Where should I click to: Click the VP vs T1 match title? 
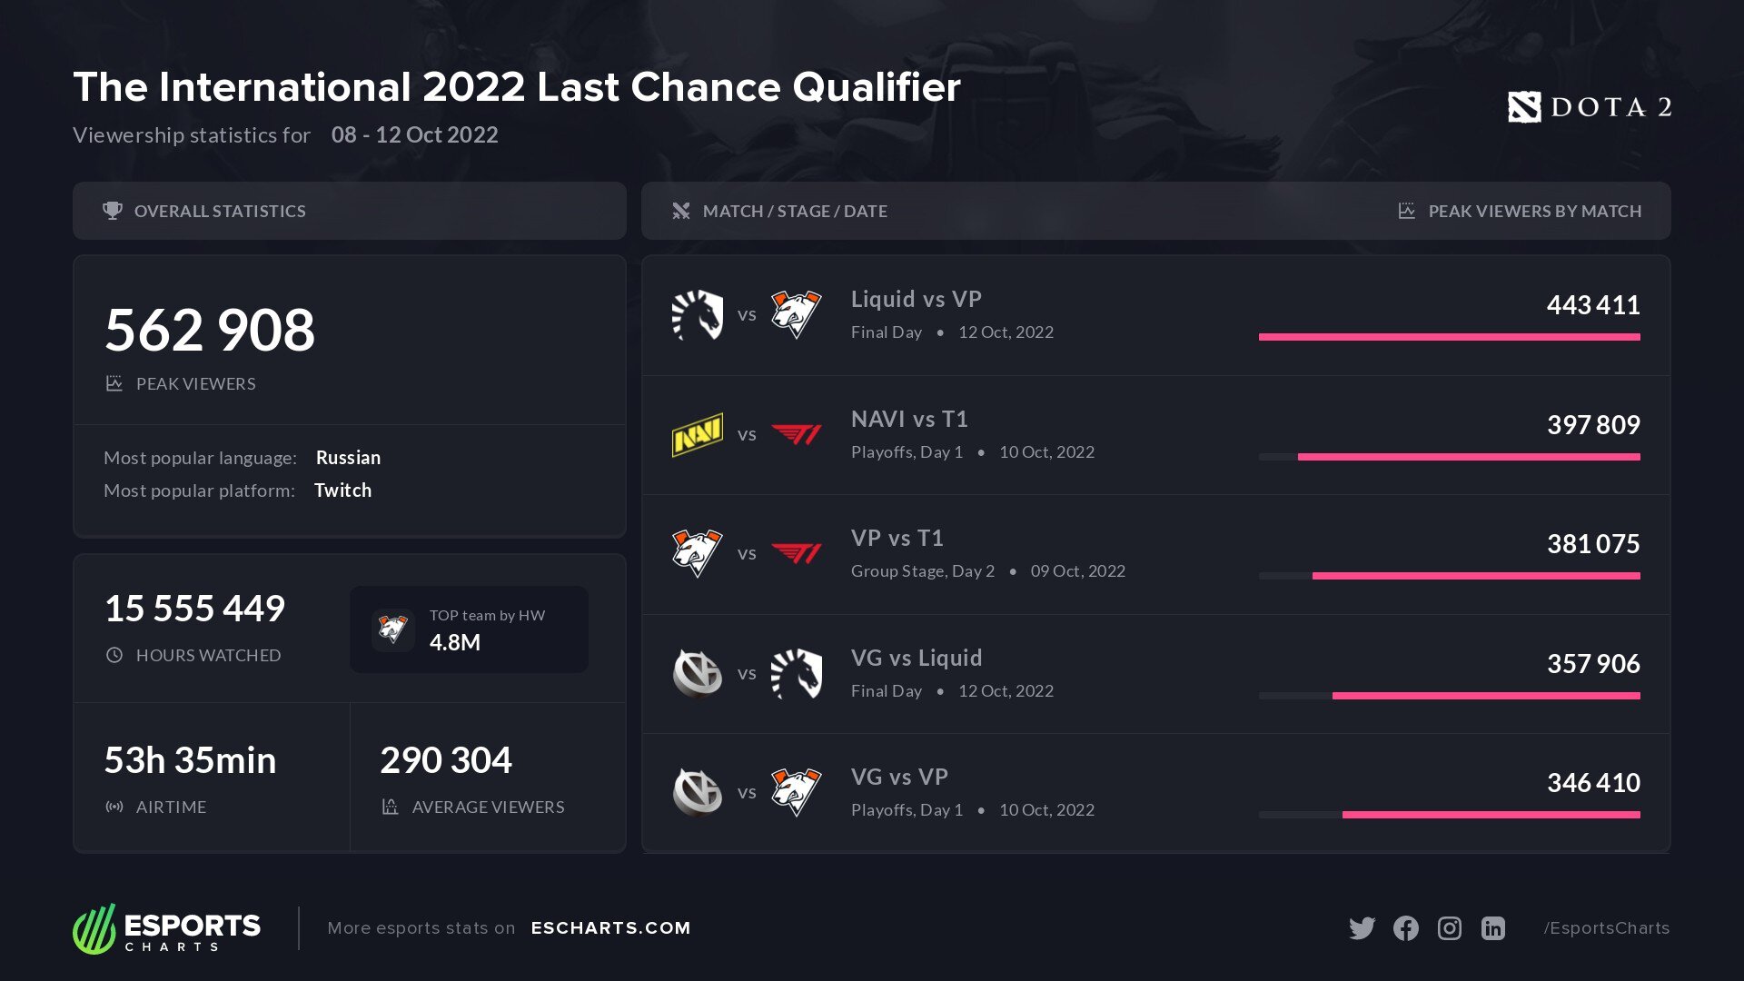(897, 539)
